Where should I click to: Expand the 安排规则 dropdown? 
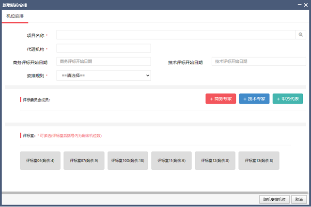click(104, 75)
